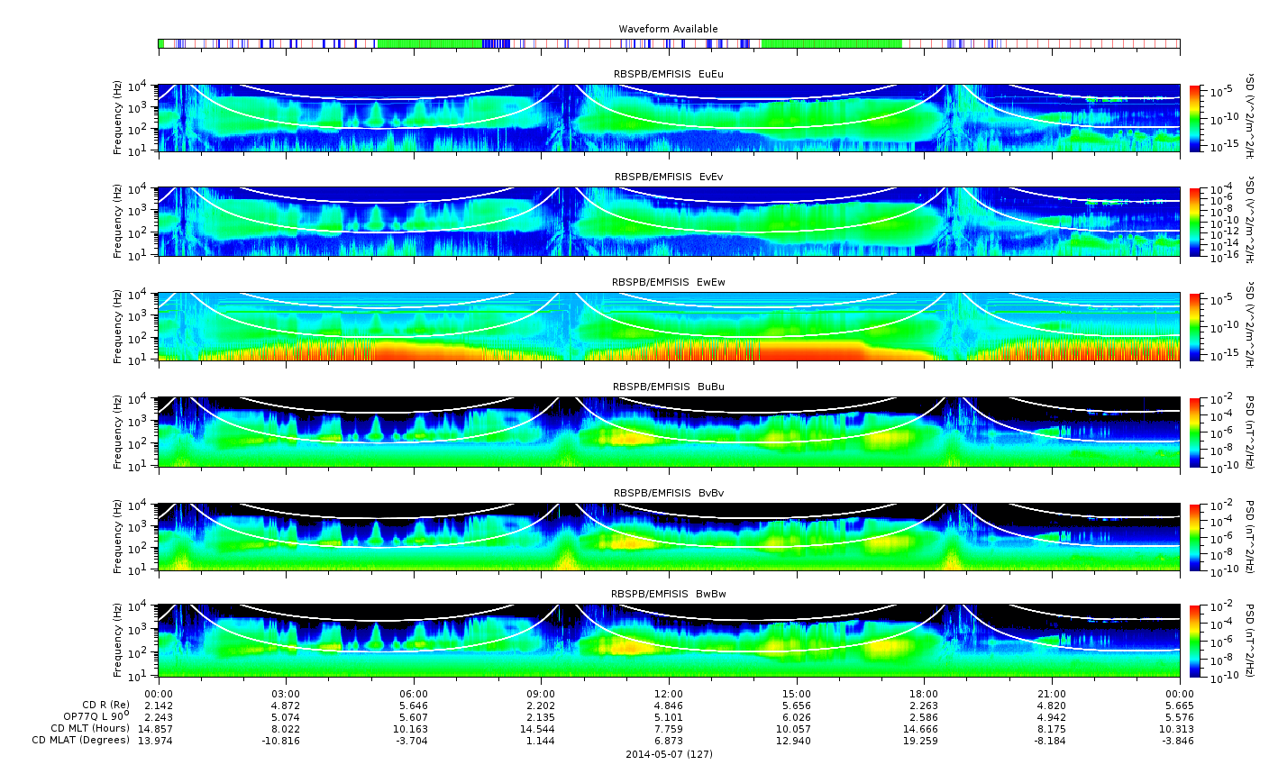
Task: Click the EuEu spectrogram color scale bar
Action: coord(1196,118)
